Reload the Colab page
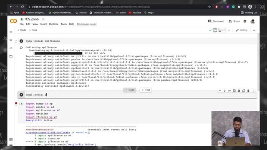Screen dimensions: 267x150 point(22,7)
